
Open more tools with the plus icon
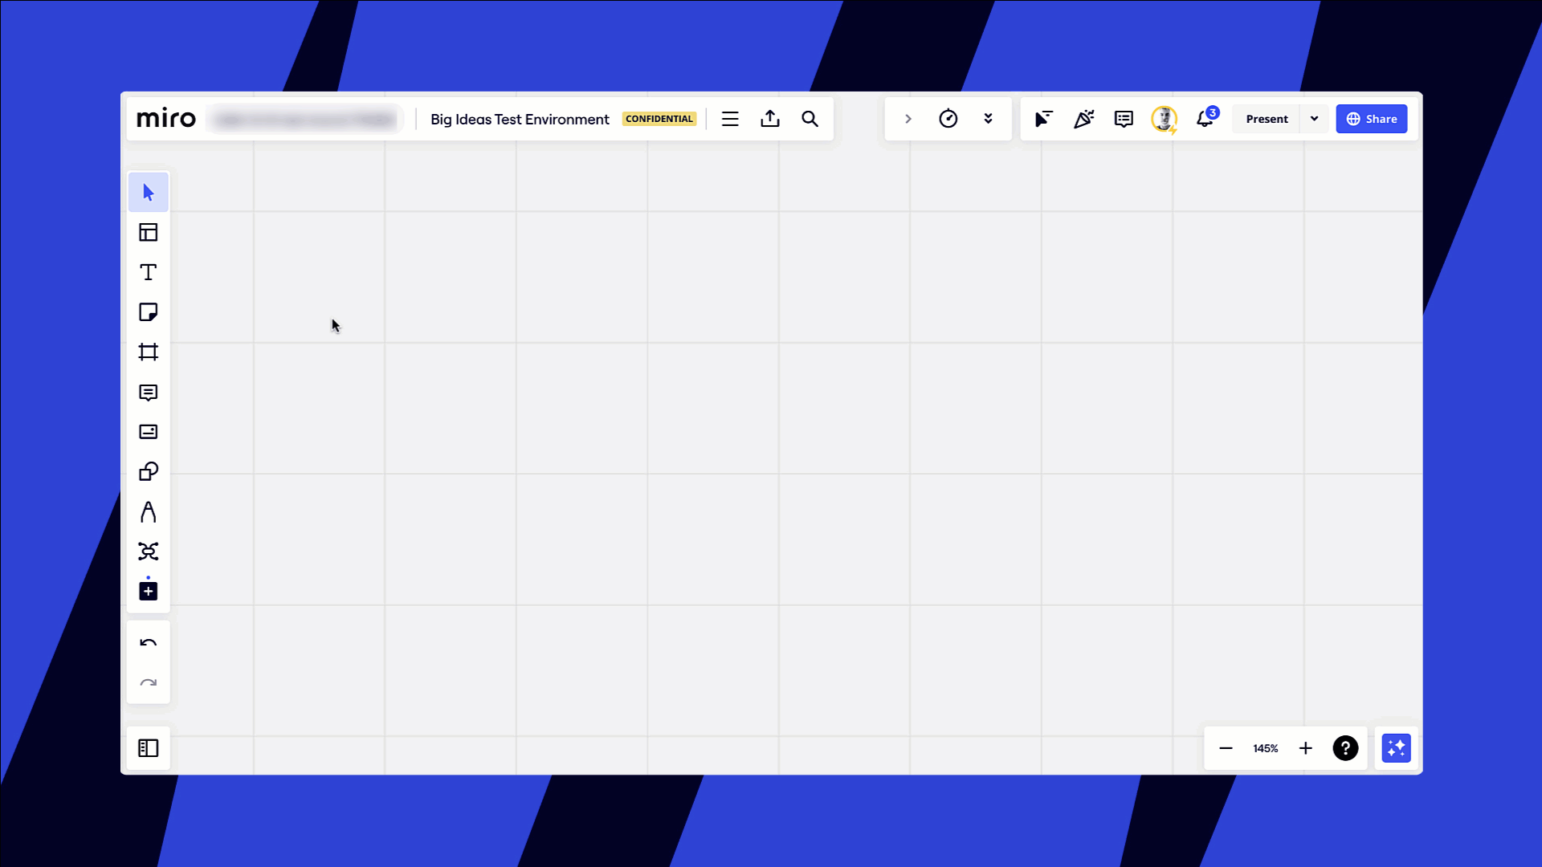(x=148, y=591)
